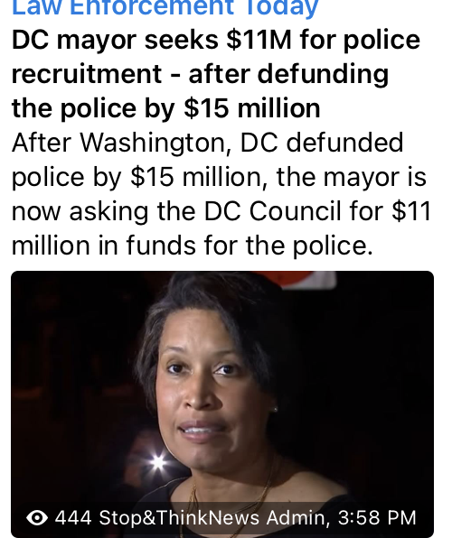Screen dimensions: 452x538
Task: Click the 444 view count number
Action: (73, 517)
